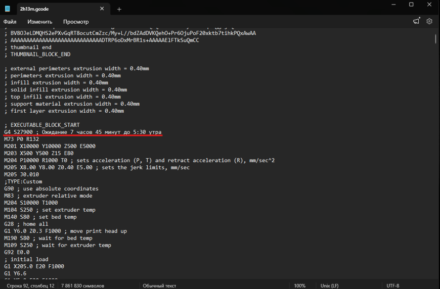The height and width of the screenshot is (289, 440).
Task: Click the vertical scrollbar thumb
Action: (x=435, y=39)
